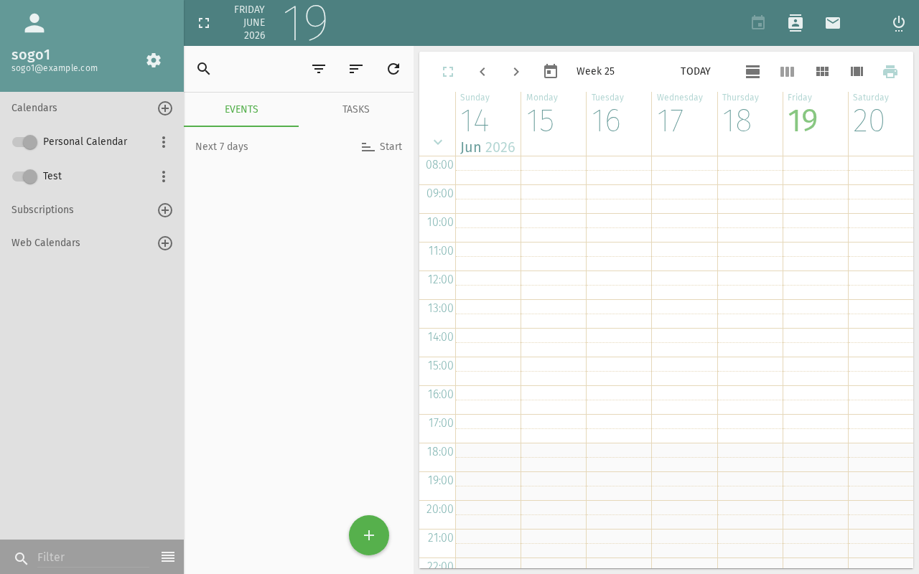The width and height of the screenshot is (919, 574).
Task: Click the Start sort label
Action: click(x=391, y=146)
